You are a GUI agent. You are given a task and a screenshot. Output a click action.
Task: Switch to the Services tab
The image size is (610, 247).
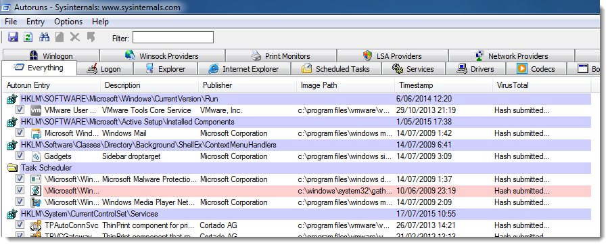413,69
